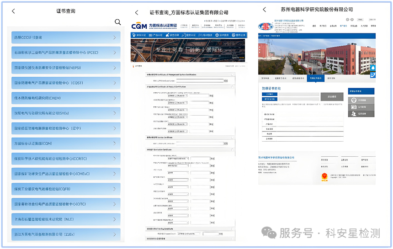Viewport: 393px width, 249px height.
Task: Collapse the Service Certificate section toggle
Action: (x=232, y=138)
